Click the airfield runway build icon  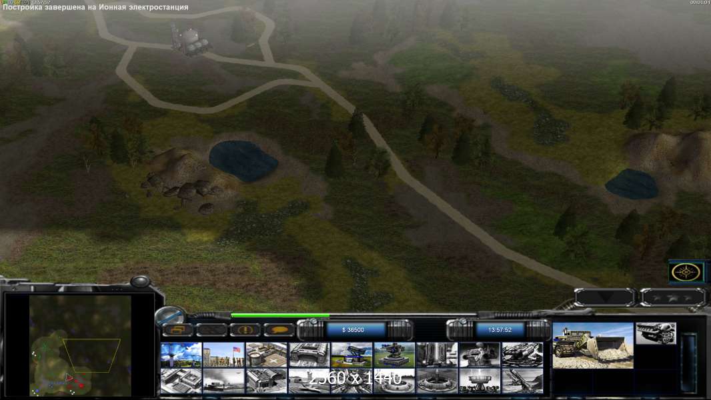pyautogui.click(x=223, y=381)
